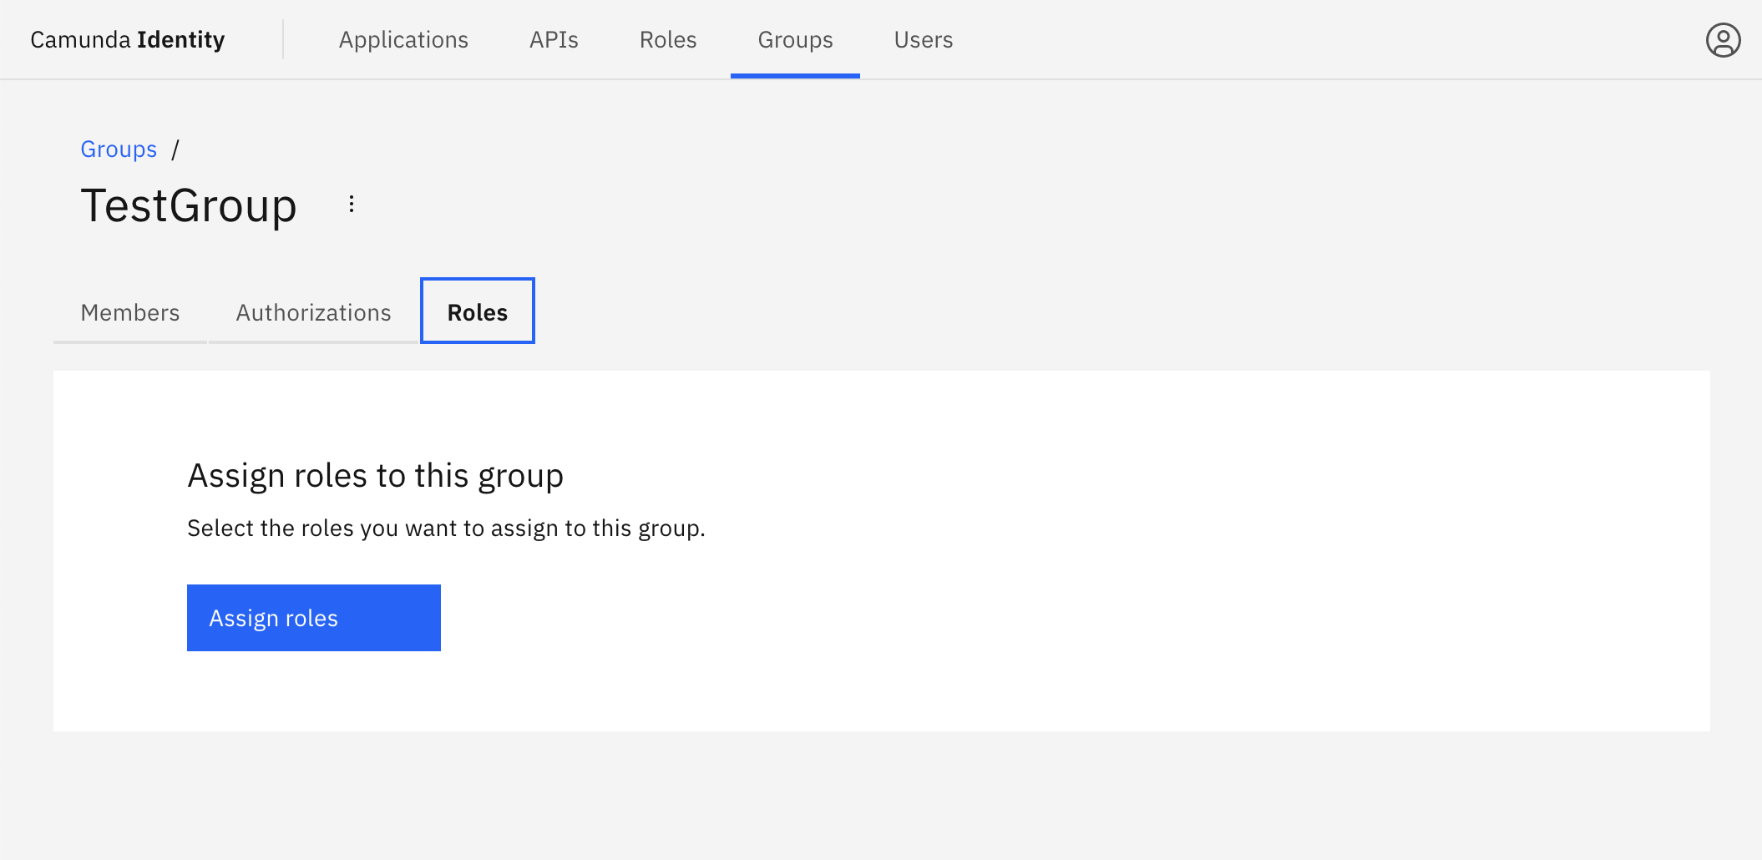Open the kebab menu beside the TestGroup heading
The image size is (1762, 860).
[x=351, y=203]
